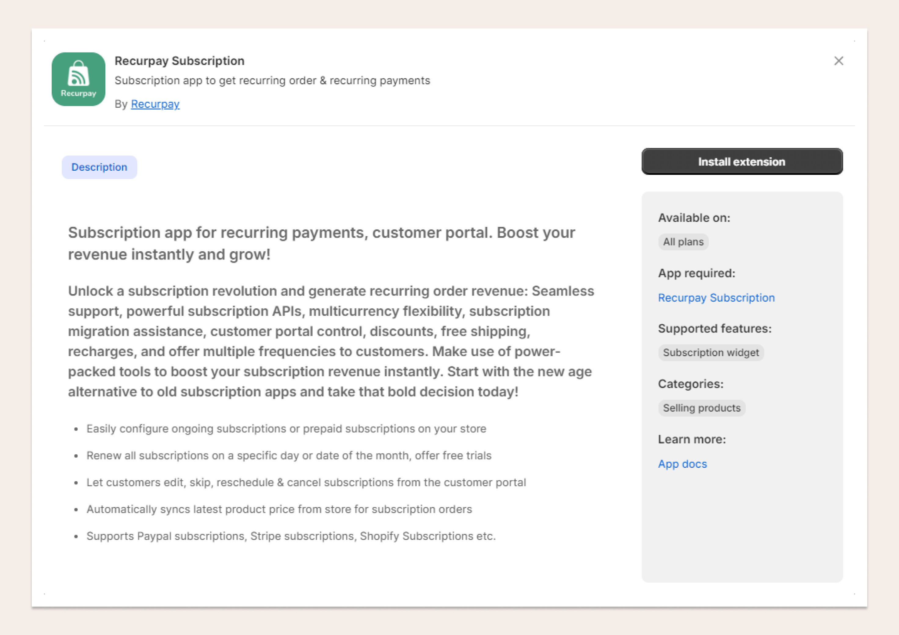Click the green Recurpay app logo
The image size is (899, 635).
tap(78, 79)
